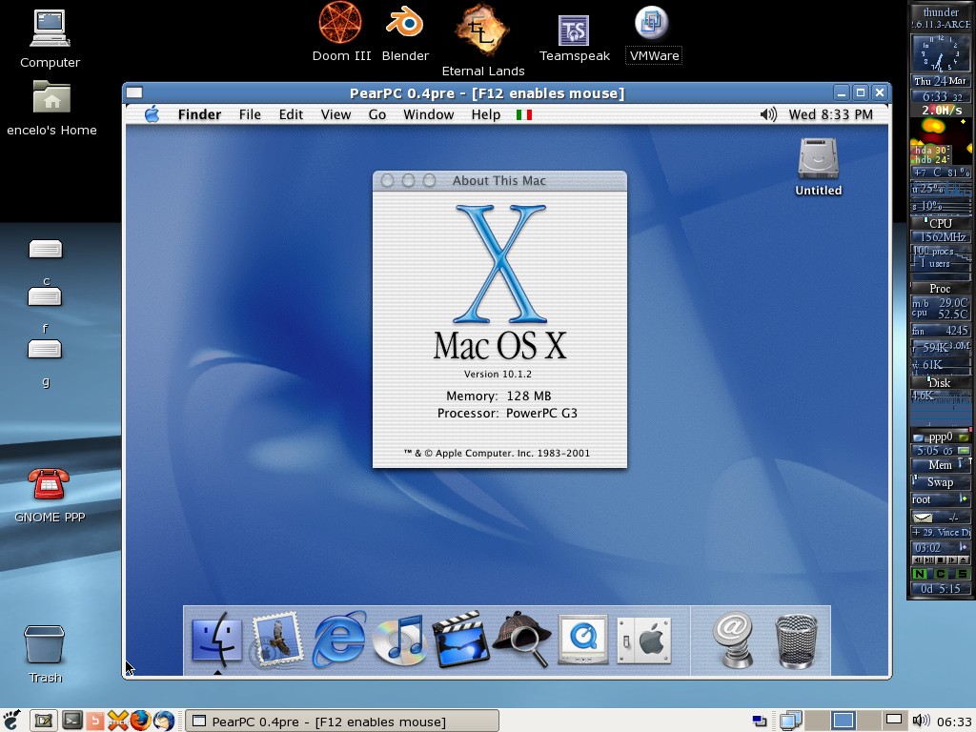Select the drive icon labeled c
The height and width of the screenshot is (732, 976).
click(x=46, y=249)
